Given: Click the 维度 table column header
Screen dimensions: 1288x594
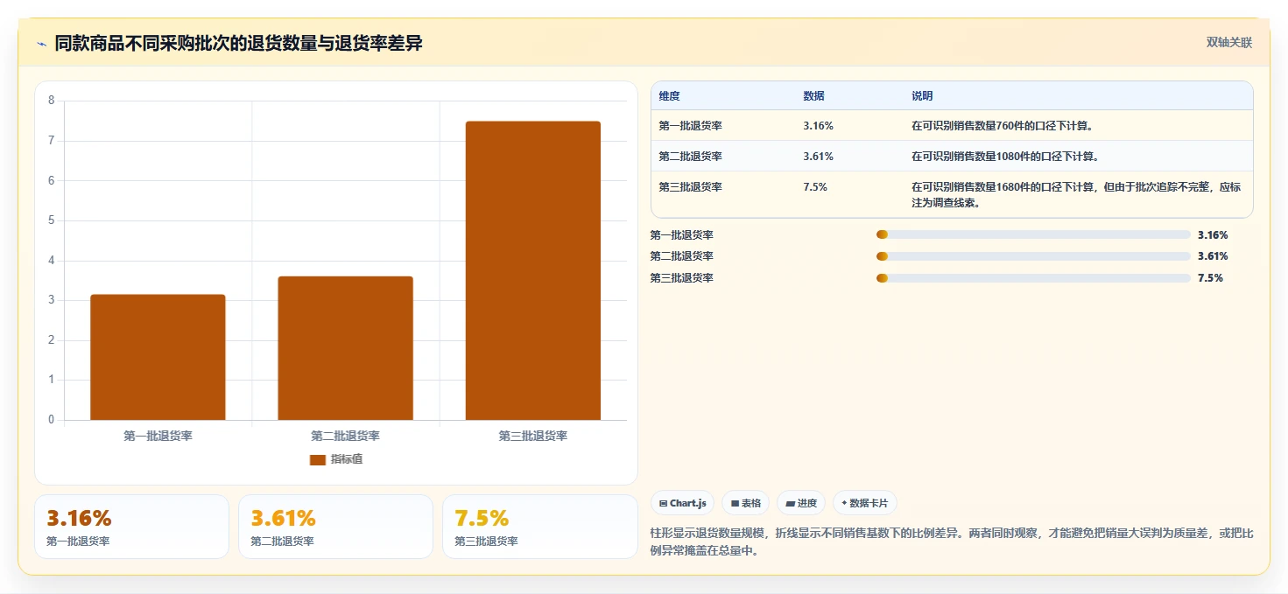Looking at the screenshot, I should [670, 96].
